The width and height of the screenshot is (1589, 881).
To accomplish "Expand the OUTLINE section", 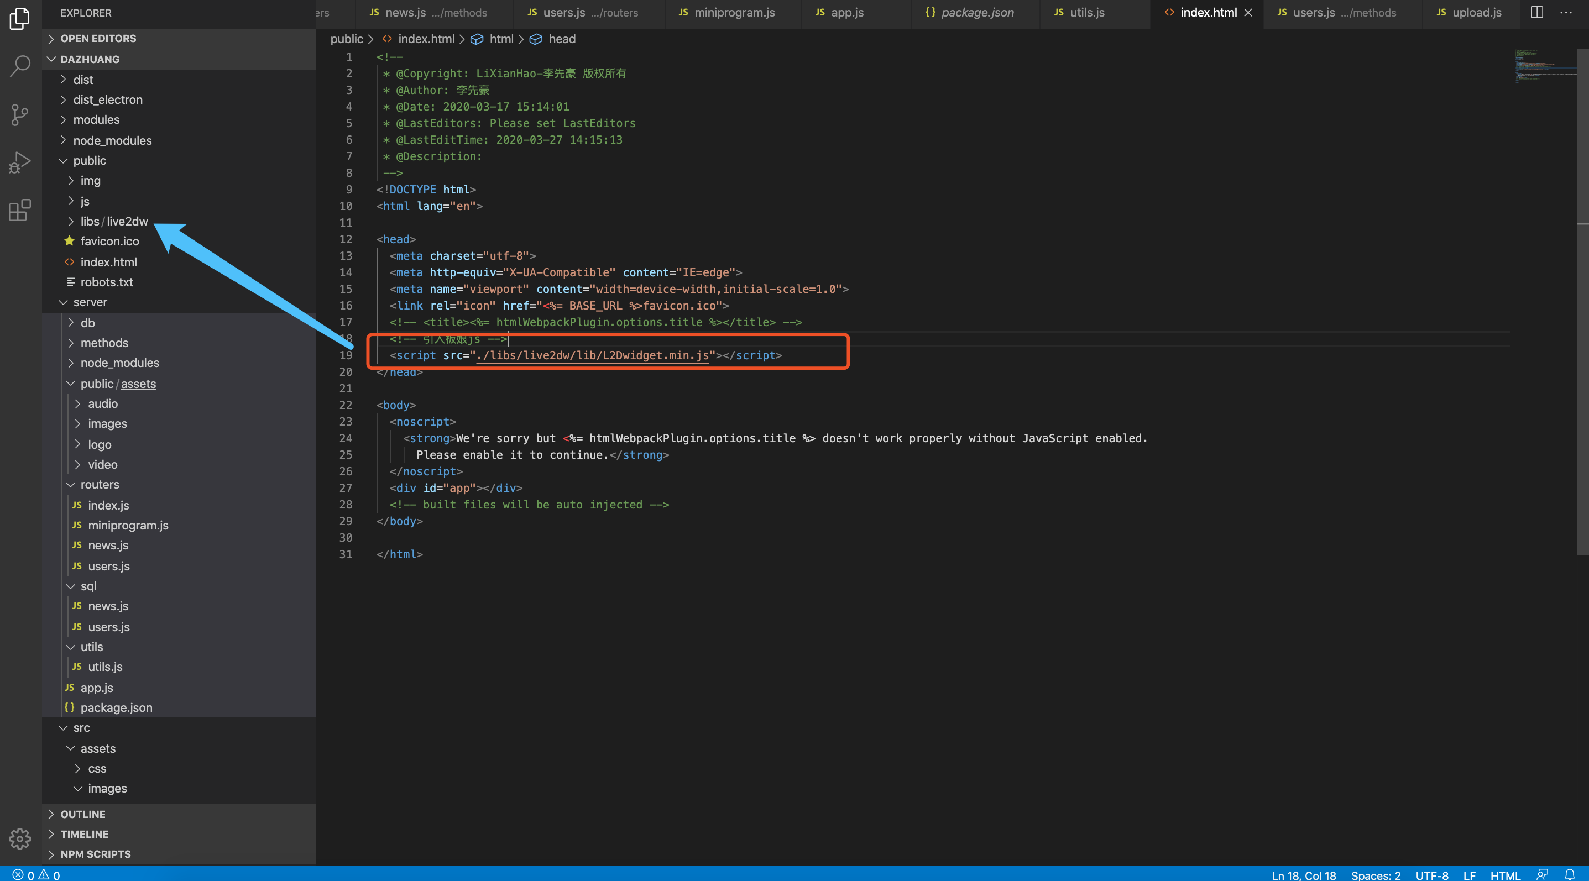I will pyautogui.click(x=83, y=814).
